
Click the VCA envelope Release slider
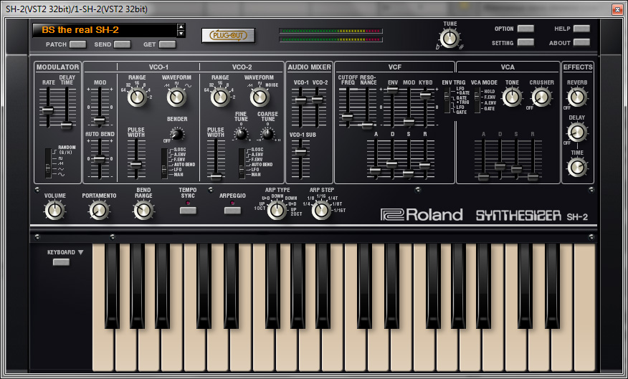tap(533, 176)
